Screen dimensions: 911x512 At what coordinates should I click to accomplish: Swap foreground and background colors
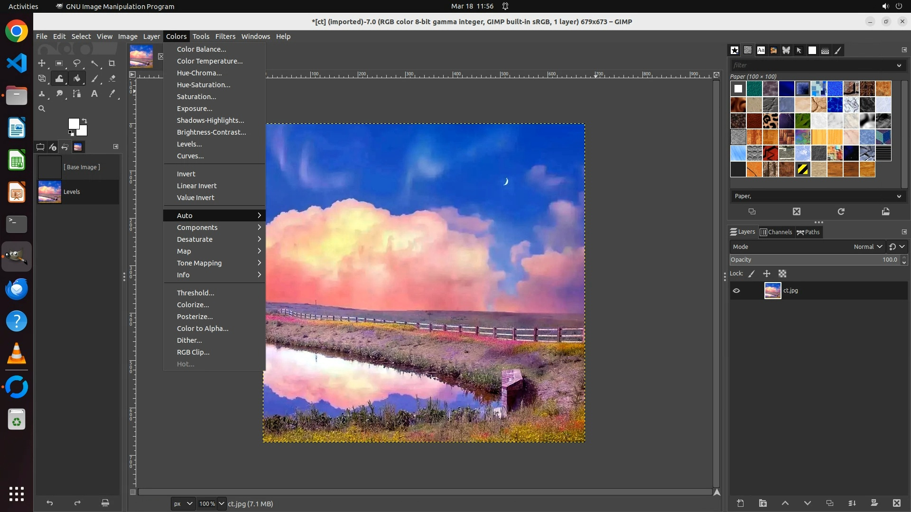[84, 120]
